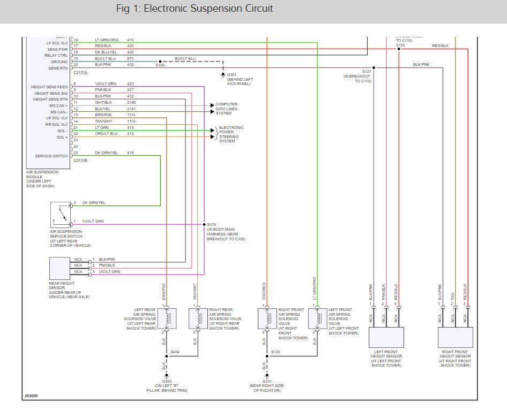
Task: Click 'NEAR RIGHT SIDE OF RADIATOR' text
Action: tap(267, 388)
